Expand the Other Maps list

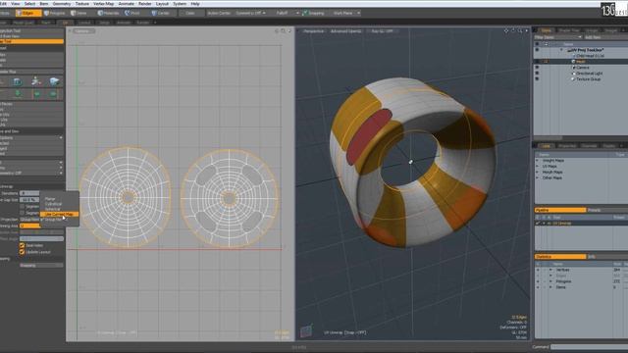coord(538,177)
